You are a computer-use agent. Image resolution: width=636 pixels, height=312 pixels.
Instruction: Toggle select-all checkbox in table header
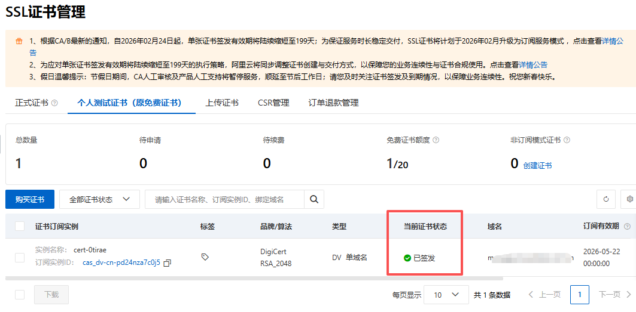[x=20, y=226]
